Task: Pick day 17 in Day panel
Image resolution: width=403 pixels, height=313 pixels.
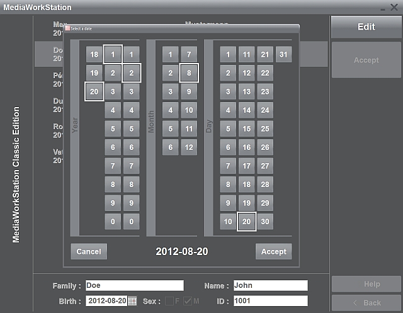Action: [246, 166]
